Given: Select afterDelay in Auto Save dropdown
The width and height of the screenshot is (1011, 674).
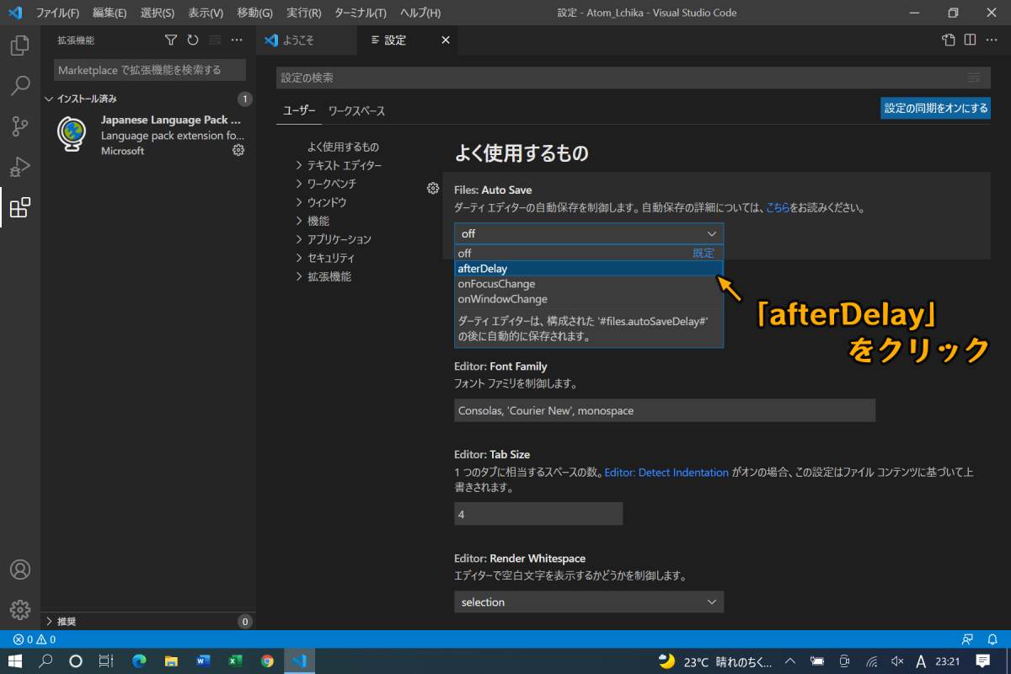Looking at the screenshot, I should [x=588, y=269].
